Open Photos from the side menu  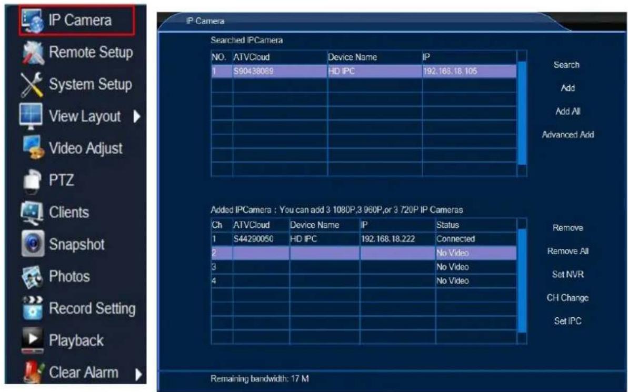coord(69,276)
